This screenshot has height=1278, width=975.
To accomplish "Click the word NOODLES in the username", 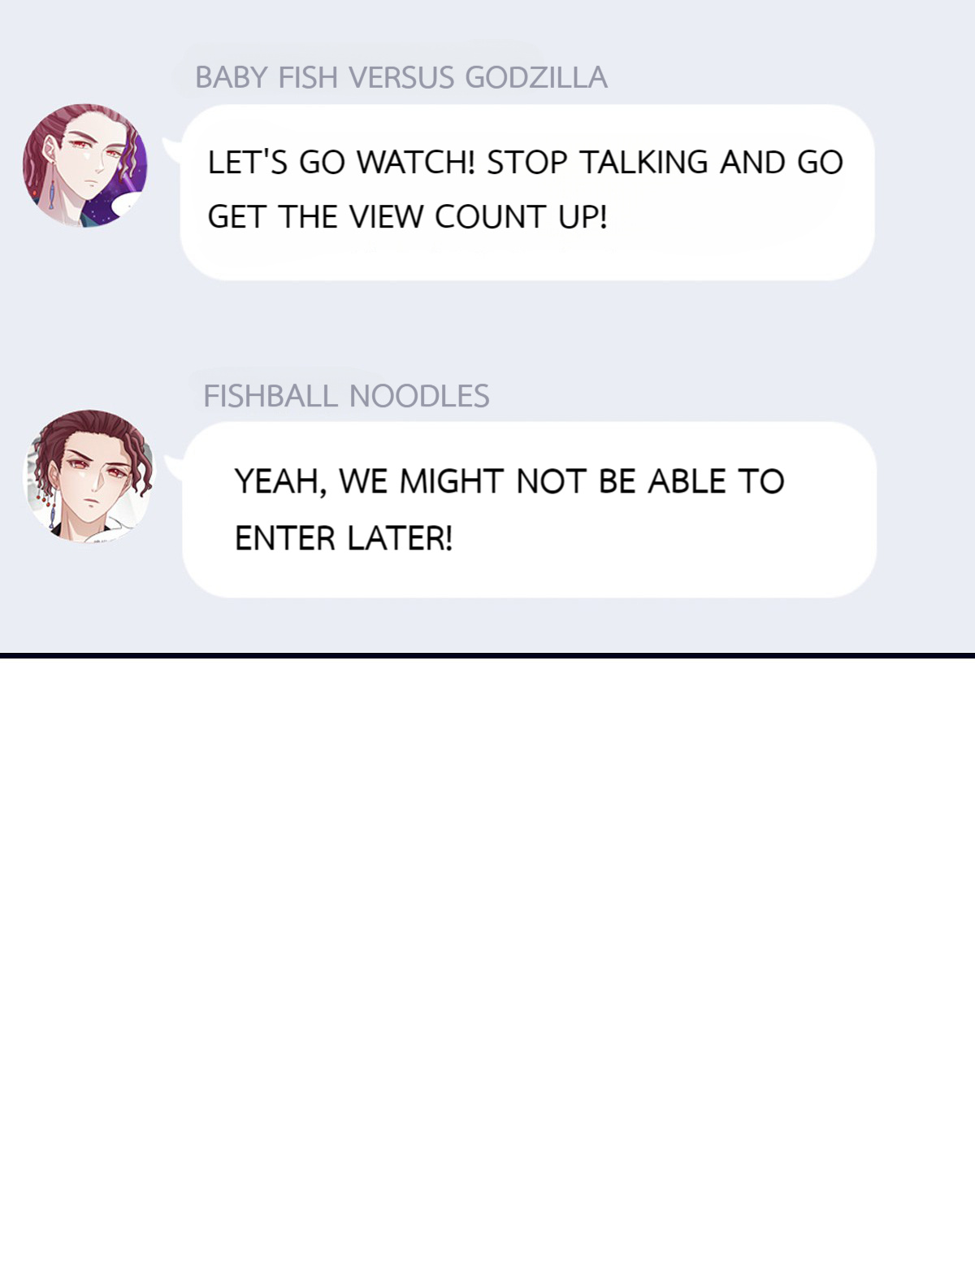I will point(419,396).
